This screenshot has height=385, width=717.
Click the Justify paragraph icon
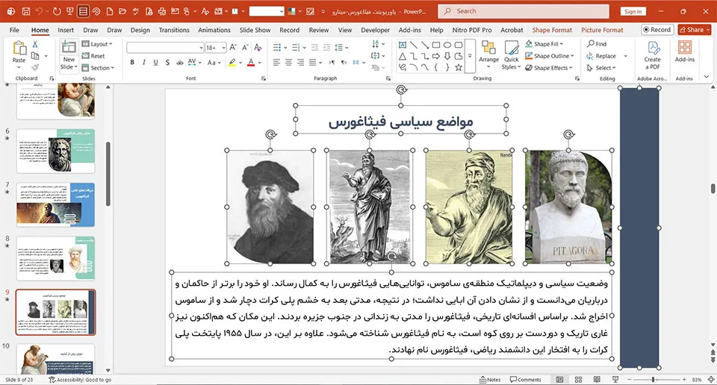coord(312,63)
